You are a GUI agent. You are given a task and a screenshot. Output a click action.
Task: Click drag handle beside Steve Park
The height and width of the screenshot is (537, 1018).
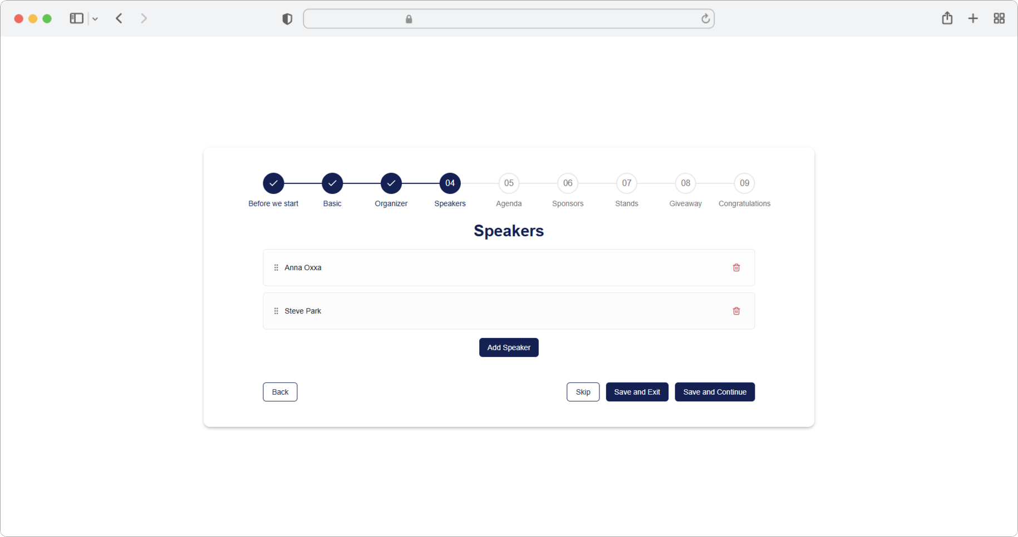pos(276,311)
